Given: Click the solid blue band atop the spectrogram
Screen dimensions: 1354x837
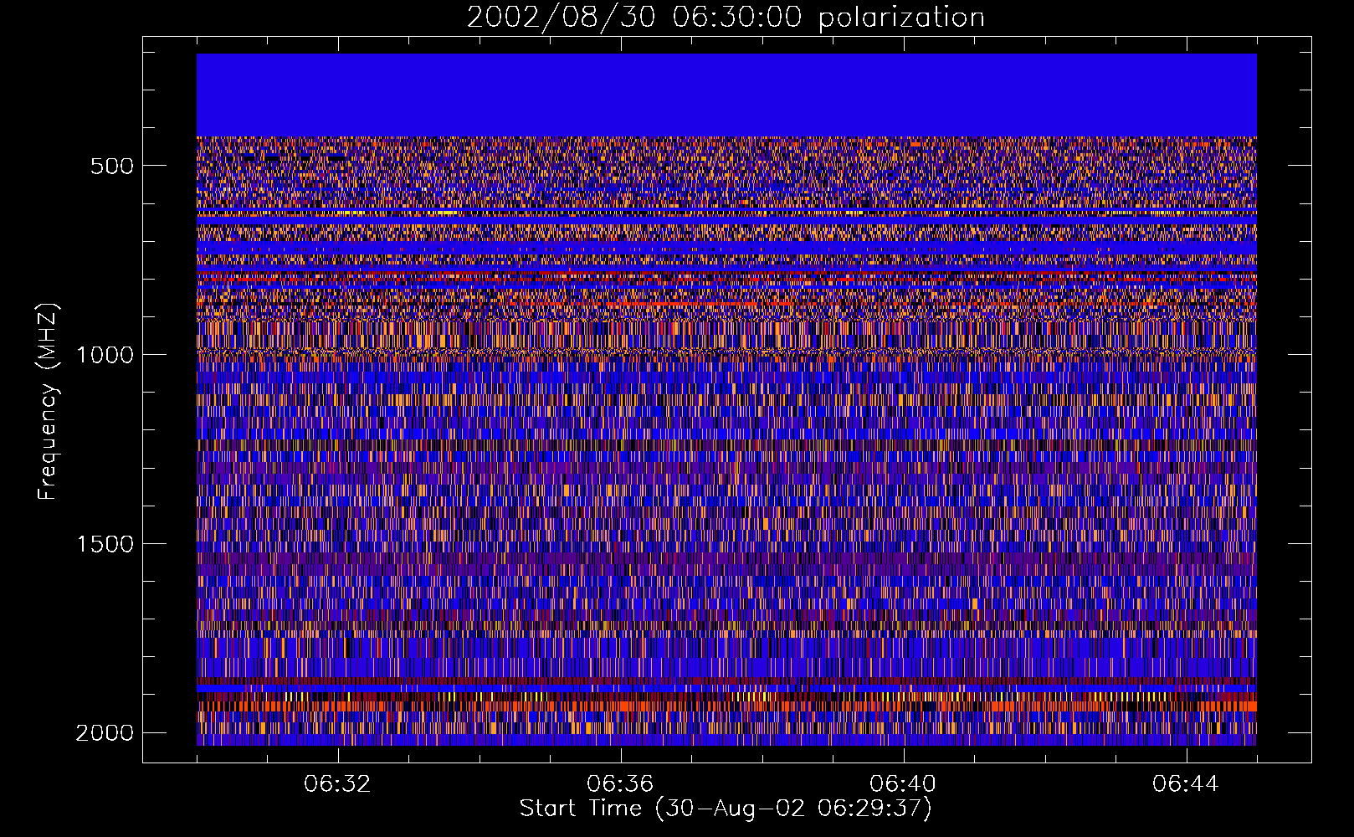Looking at the screenshot, I should click(x=726, y=95).
